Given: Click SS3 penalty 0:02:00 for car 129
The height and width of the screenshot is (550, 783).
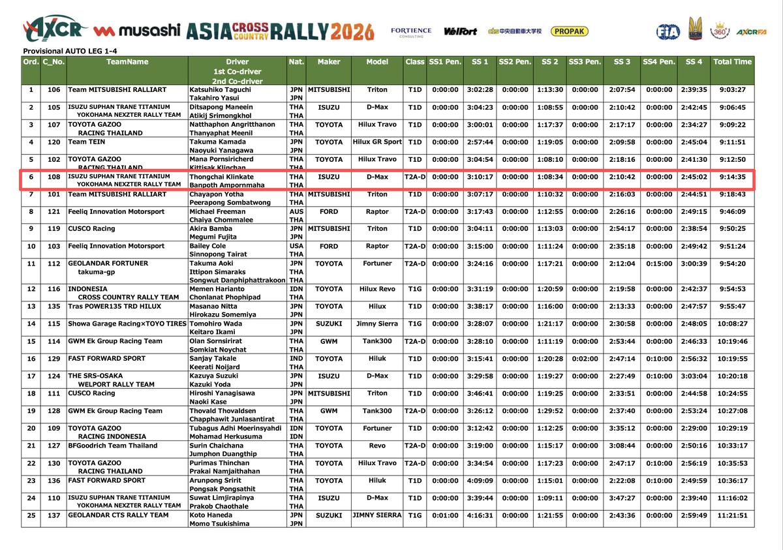Looking at the screenshot, I should coord(585,359).
